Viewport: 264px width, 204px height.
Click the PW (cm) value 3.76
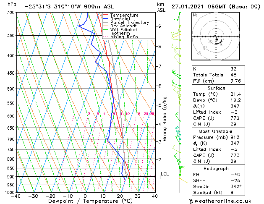pyautogui.click(x=235, y=81)
